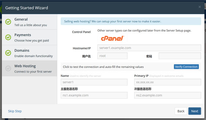206x120 pixels.
Task: Open the Domains wizard step
Action: point(30,53)
